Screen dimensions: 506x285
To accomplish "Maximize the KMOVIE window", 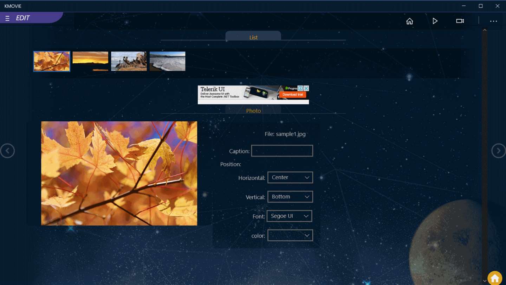I will coord(481,6).
